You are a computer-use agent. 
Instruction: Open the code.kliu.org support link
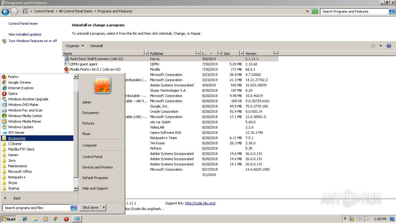coord(200,203)
